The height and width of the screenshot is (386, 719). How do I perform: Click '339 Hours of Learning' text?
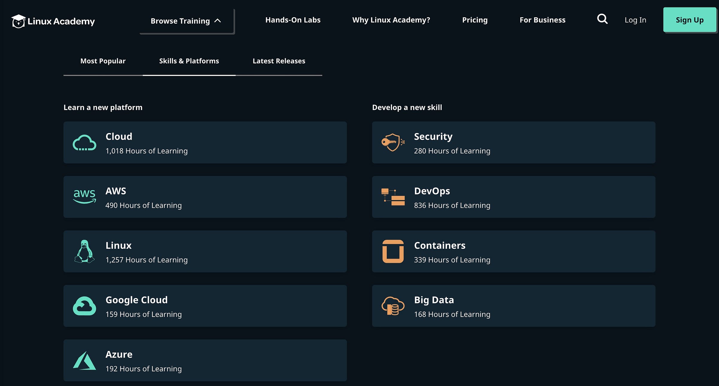pos(452,260)
